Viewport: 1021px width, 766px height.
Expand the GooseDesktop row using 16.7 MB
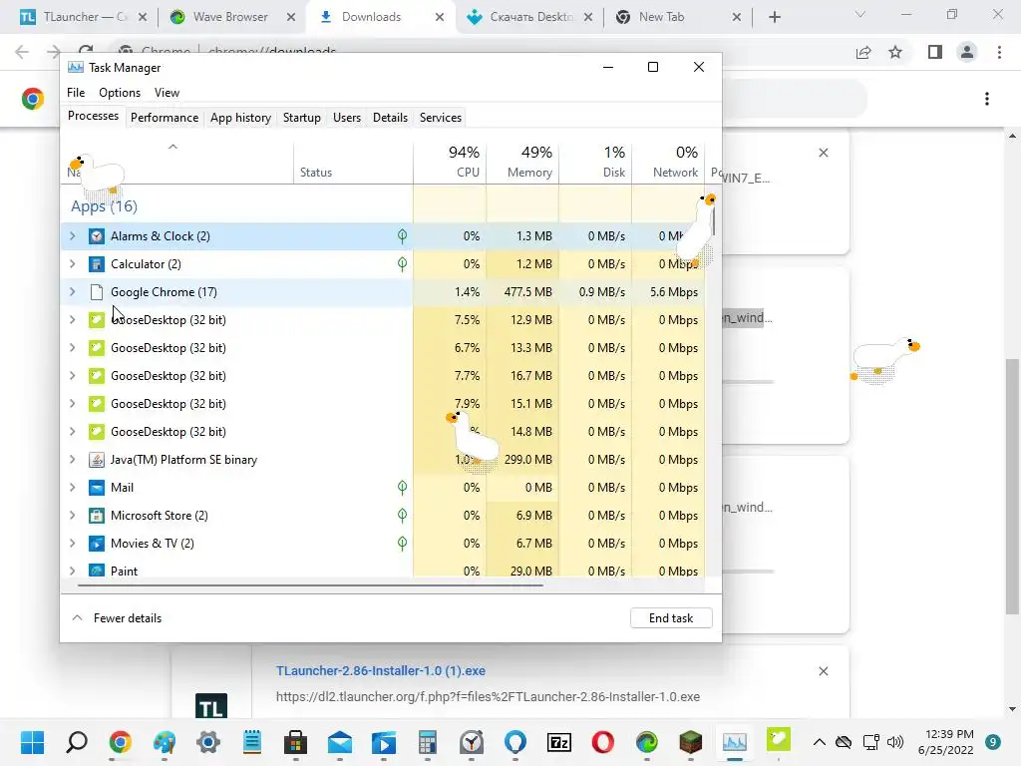point(72,376)
